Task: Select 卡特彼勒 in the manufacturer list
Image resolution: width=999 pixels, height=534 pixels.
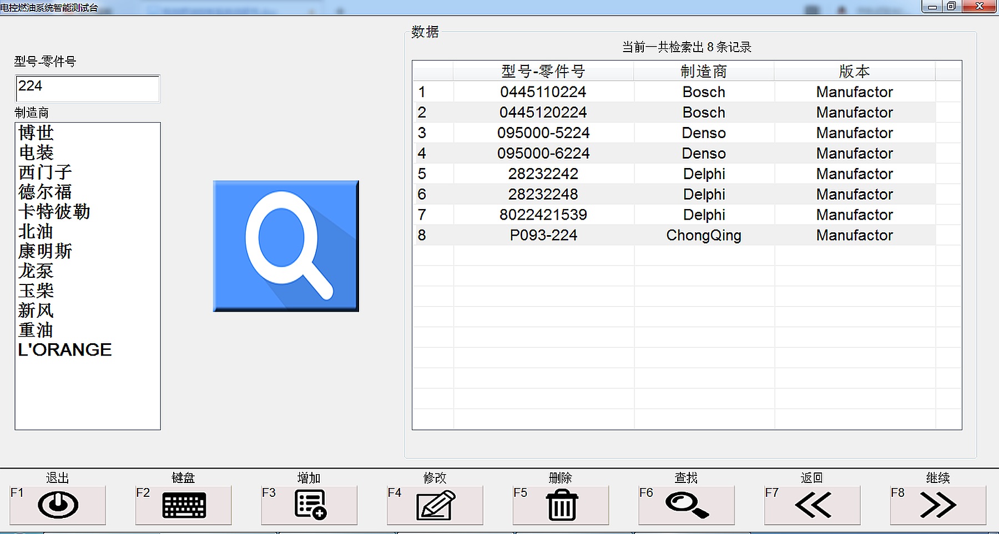Action: pos(54,212)
